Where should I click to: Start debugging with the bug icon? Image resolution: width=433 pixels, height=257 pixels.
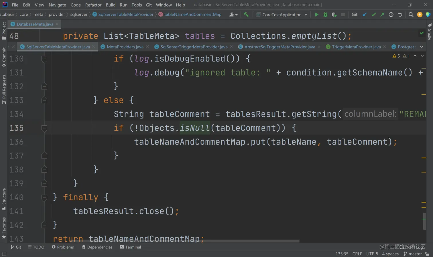325,15
